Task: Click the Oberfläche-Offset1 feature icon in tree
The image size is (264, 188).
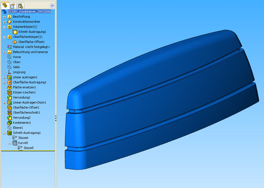Action: point(10,107)
